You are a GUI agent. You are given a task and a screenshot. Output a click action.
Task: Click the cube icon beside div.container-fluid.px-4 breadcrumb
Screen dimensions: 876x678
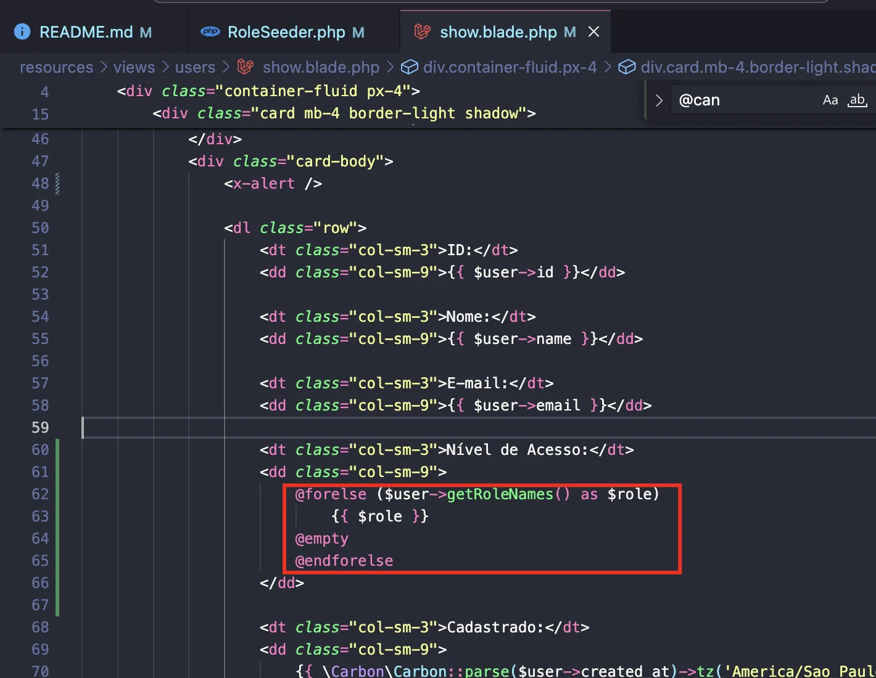point(409,67)
